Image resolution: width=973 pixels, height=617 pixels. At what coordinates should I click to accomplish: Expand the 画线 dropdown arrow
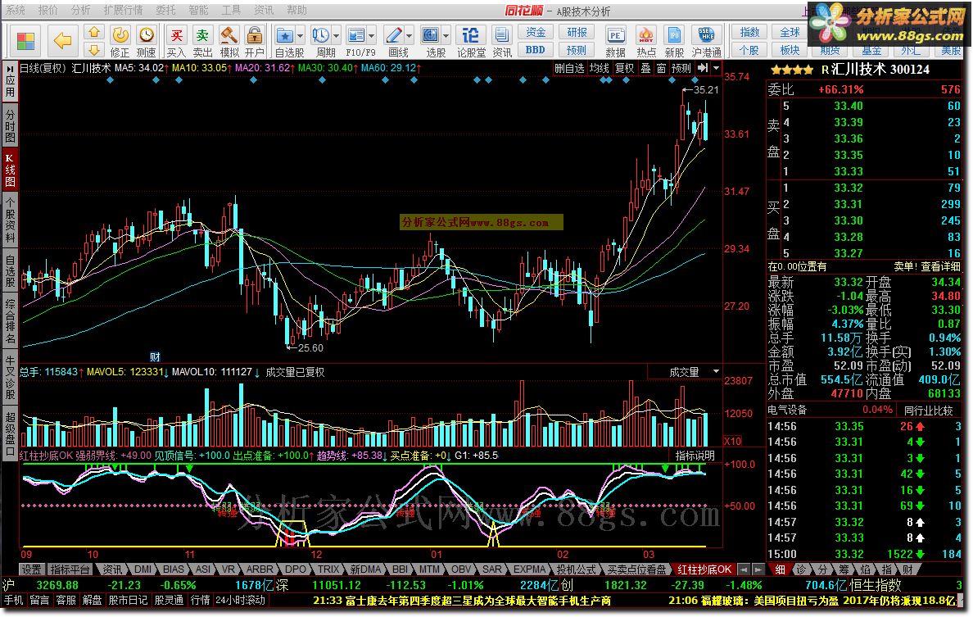click(x=409, y=35)
